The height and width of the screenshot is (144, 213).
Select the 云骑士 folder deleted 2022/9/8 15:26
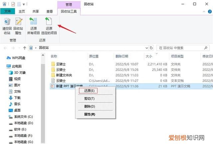click(131, 70)
